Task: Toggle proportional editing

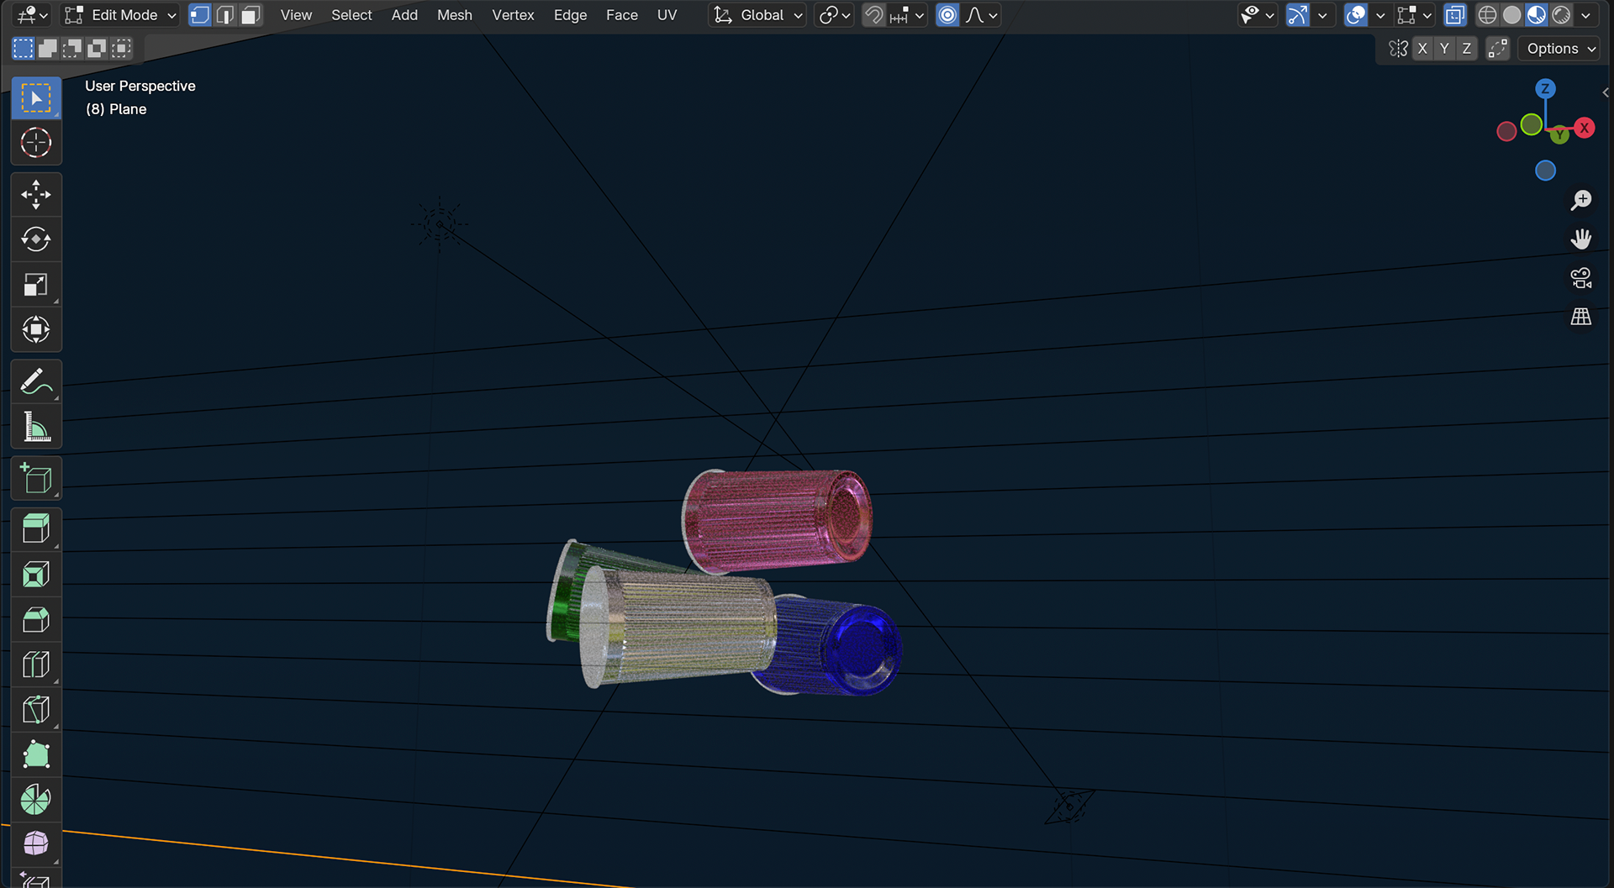Action: (947, 15)
